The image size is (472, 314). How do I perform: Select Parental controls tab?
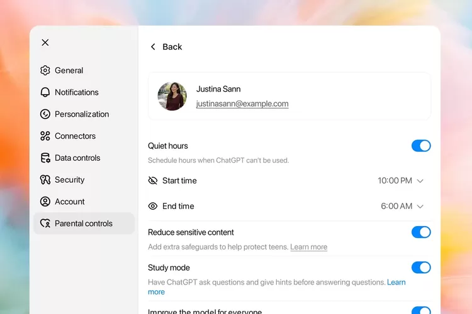[x=84, y=224]
